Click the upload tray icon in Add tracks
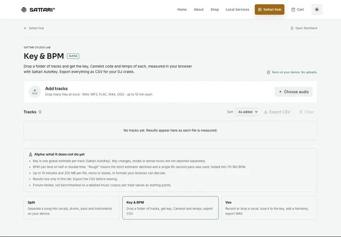 pos(35,92)
